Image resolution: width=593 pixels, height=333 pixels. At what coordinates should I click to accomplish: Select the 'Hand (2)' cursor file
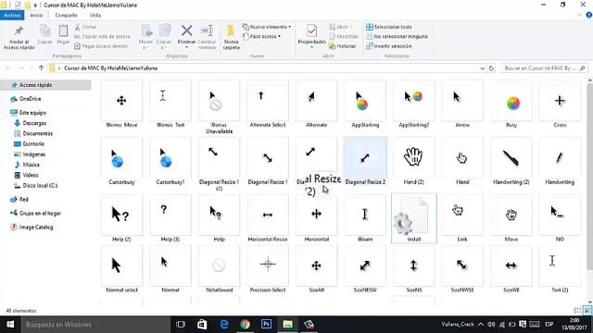[x=414, y=161]
